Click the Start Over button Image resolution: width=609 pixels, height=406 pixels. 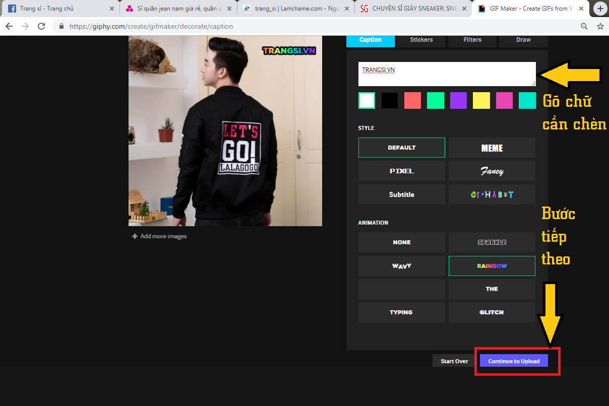454,361
